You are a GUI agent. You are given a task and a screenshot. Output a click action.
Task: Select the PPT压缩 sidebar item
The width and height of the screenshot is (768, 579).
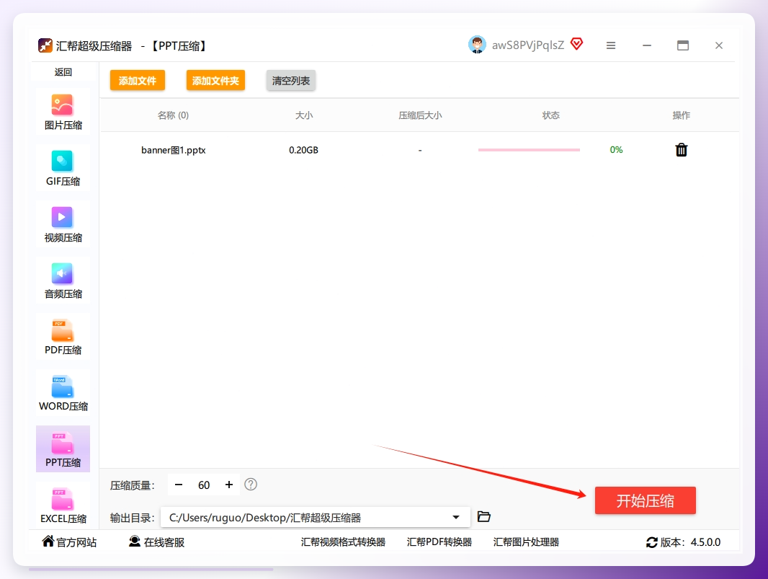pyautogui.click(x=63, y=449)
